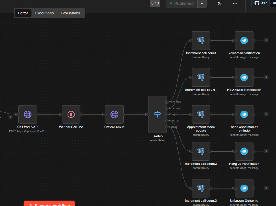Click the No Answer output of Switch

(167, 108)
